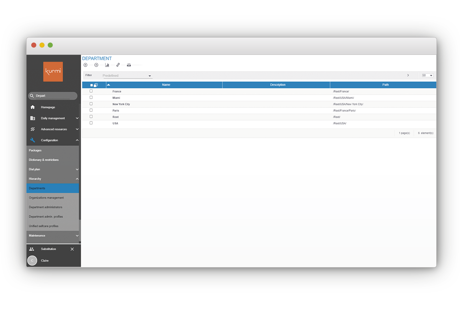Open the Predefined filter dropdown

(127, 76)
